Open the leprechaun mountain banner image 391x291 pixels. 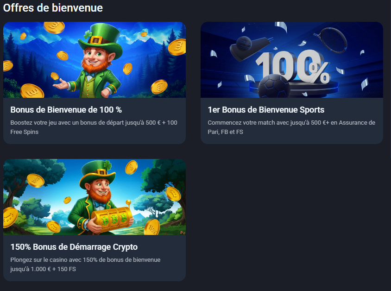(x=94, y=60)
